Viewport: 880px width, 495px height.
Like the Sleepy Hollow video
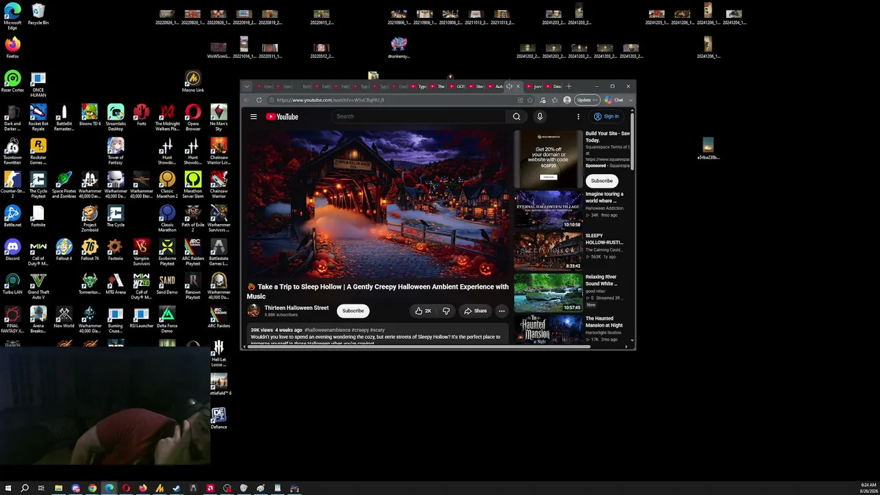click(x=423, y=311)
